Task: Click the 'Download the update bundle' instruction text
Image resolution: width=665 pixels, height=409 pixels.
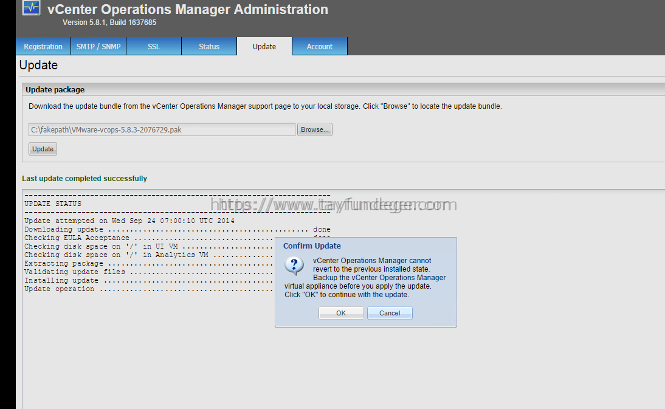Action: 266,106
